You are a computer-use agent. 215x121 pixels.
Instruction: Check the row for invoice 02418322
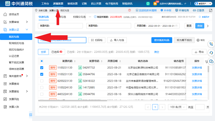coord(42,81)
